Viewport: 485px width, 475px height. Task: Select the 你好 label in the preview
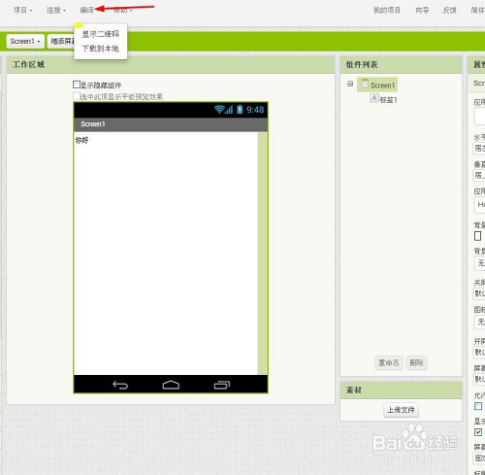[x=81, y=140]
